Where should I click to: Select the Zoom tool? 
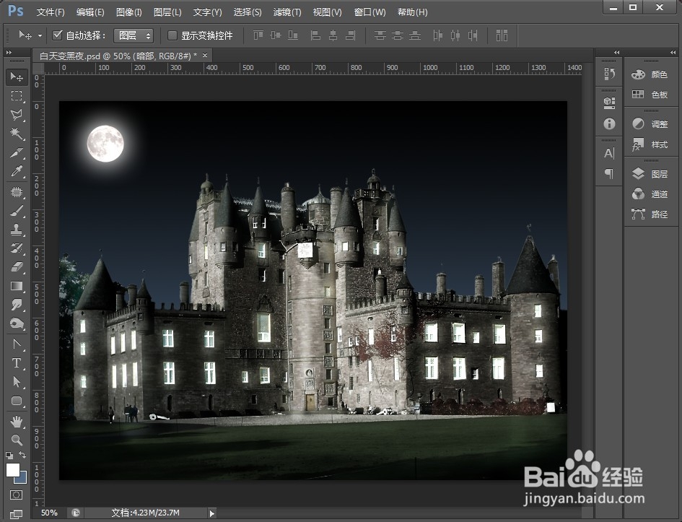coord(17,440)
